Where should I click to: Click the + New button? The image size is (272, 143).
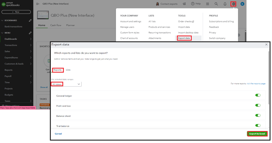click(16, 12)
